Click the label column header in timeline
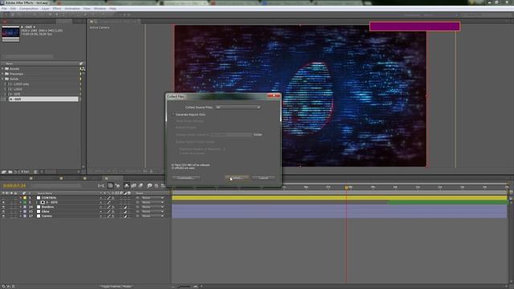The image size is (514, 289). point(24,193)
